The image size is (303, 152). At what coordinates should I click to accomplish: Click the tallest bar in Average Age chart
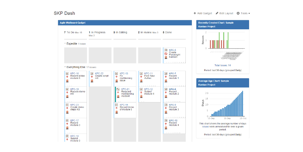pyautogui.click(x=242, y=104)
